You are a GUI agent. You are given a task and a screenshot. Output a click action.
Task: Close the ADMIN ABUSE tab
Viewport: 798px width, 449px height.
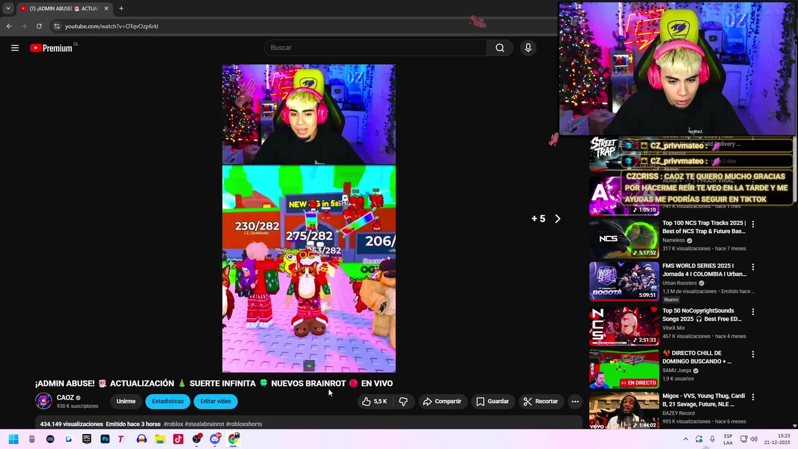tap(106, 8)
